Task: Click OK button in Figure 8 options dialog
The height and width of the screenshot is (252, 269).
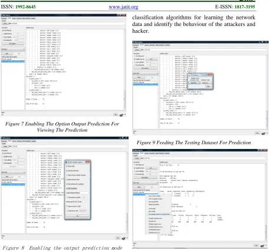Action: click(x=77, y=216)
